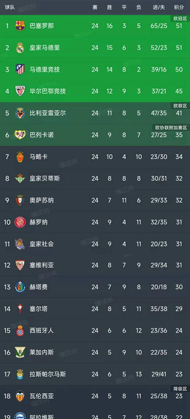This screenshot has width=190, height=419.
Task: Click the 降级区 relegation zone label
Action: click(179, 388)
